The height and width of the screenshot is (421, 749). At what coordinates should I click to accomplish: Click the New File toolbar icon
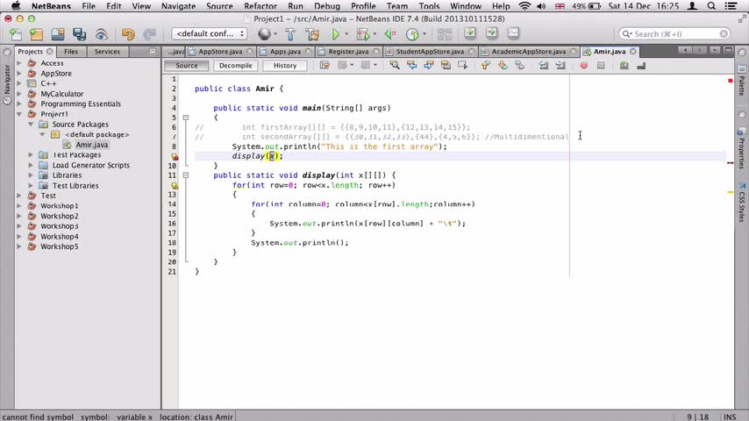click(15, 34)
